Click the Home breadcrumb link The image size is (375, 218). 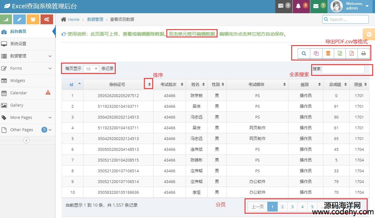pyautogui.click(x=73, y=19)
